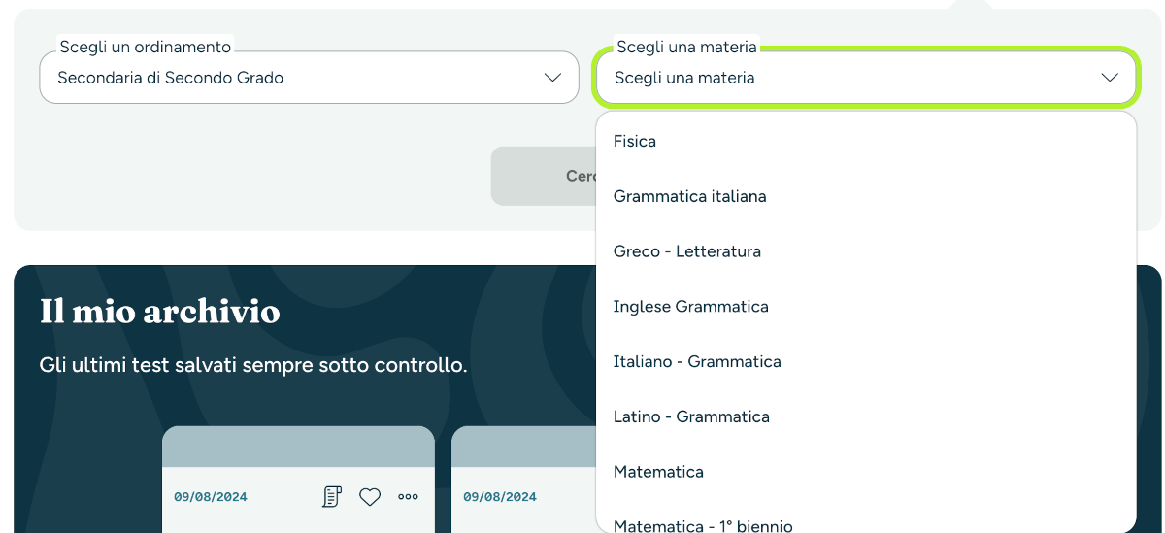Click the Il mio archivio heading
This screenshot has height=533, width=1165.
point(160,312)
